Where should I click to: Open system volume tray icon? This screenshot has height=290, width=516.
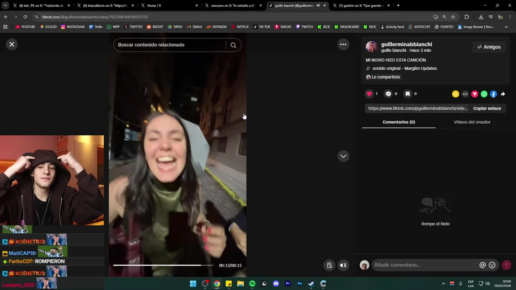tap(487, 284)
